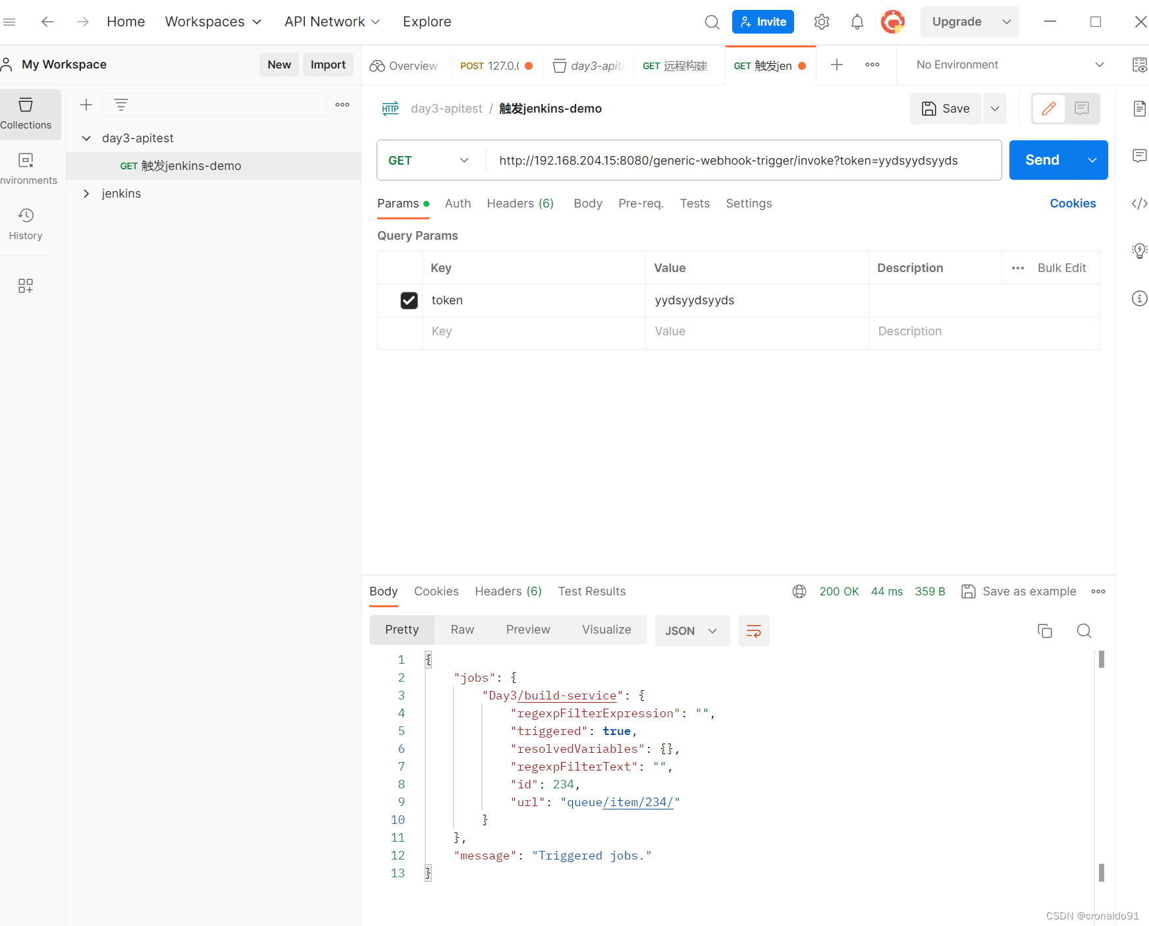Click the Import button
1149x926 pixels.
coord(328,65)
